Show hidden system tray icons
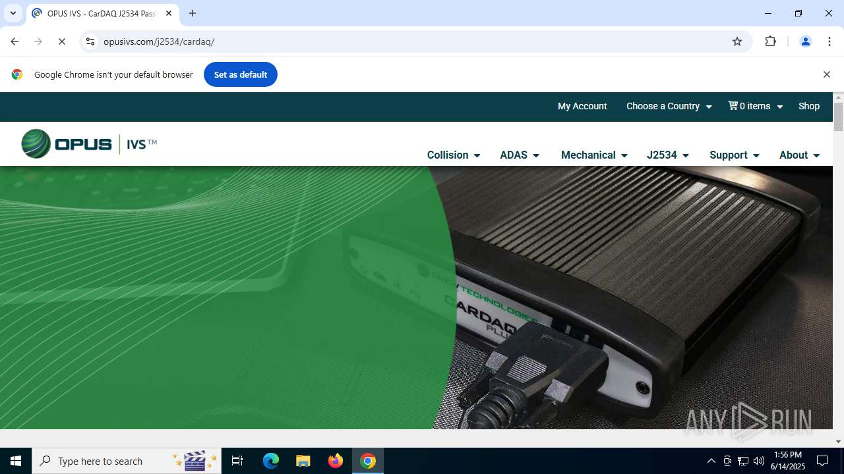Screen dimensions: 844x474 click(x=711, y=461)
